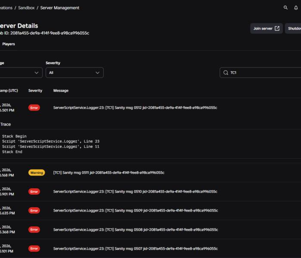Viewport: 301px width, 258px height.
Task: Click stack line 'Logger', Line 23
Action: (x=51, y=141)
